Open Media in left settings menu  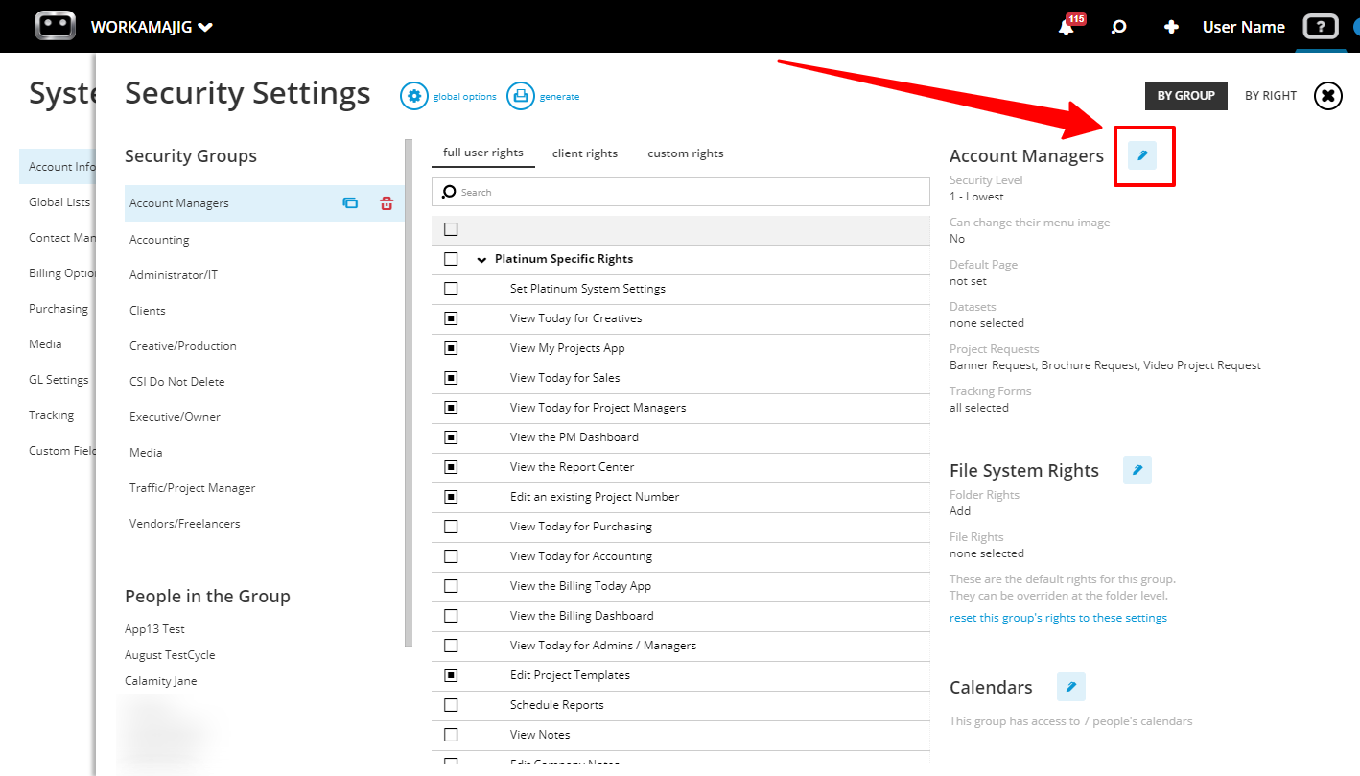(45, 344)
